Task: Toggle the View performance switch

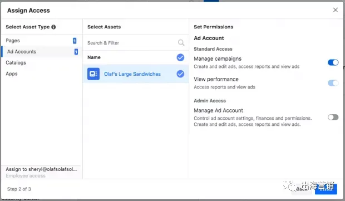Action: (x=333, y=83)
